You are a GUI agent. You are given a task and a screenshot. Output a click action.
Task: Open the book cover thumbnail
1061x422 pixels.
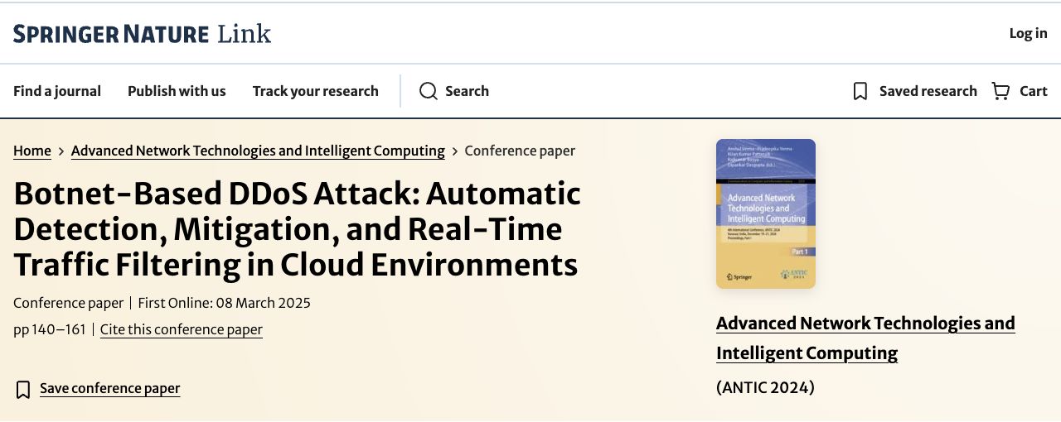point(766,213)
